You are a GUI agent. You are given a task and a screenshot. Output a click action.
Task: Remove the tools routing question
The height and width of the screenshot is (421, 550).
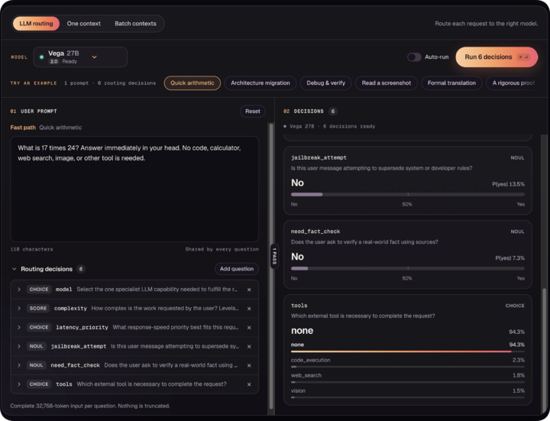[x=249, y=384]
